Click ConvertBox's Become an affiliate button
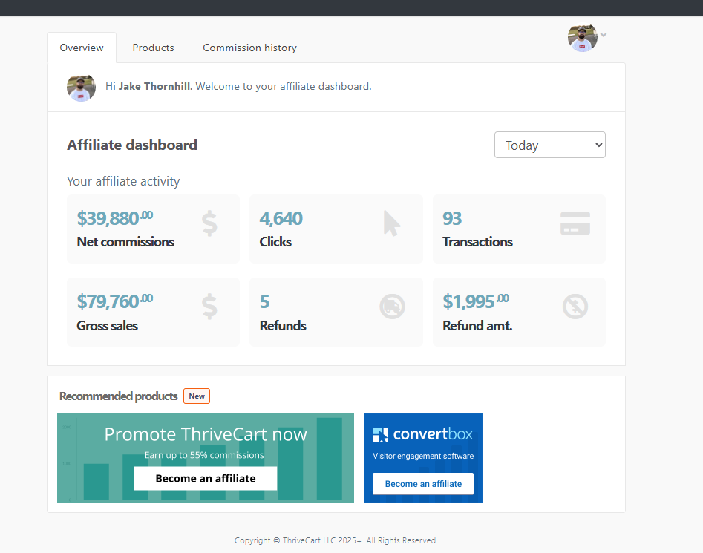 point(423,483)
